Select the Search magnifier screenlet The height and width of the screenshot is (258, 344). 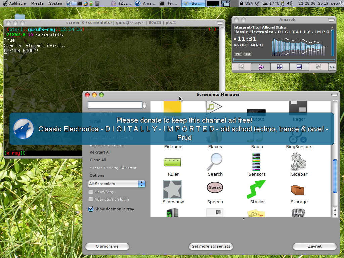(215, 162)
